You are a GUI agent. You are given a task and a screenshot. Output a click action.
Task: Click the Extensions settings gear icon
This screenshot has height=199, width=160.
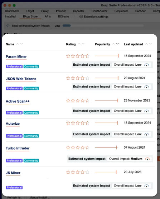pyautogui.click(x=81, y=16)
